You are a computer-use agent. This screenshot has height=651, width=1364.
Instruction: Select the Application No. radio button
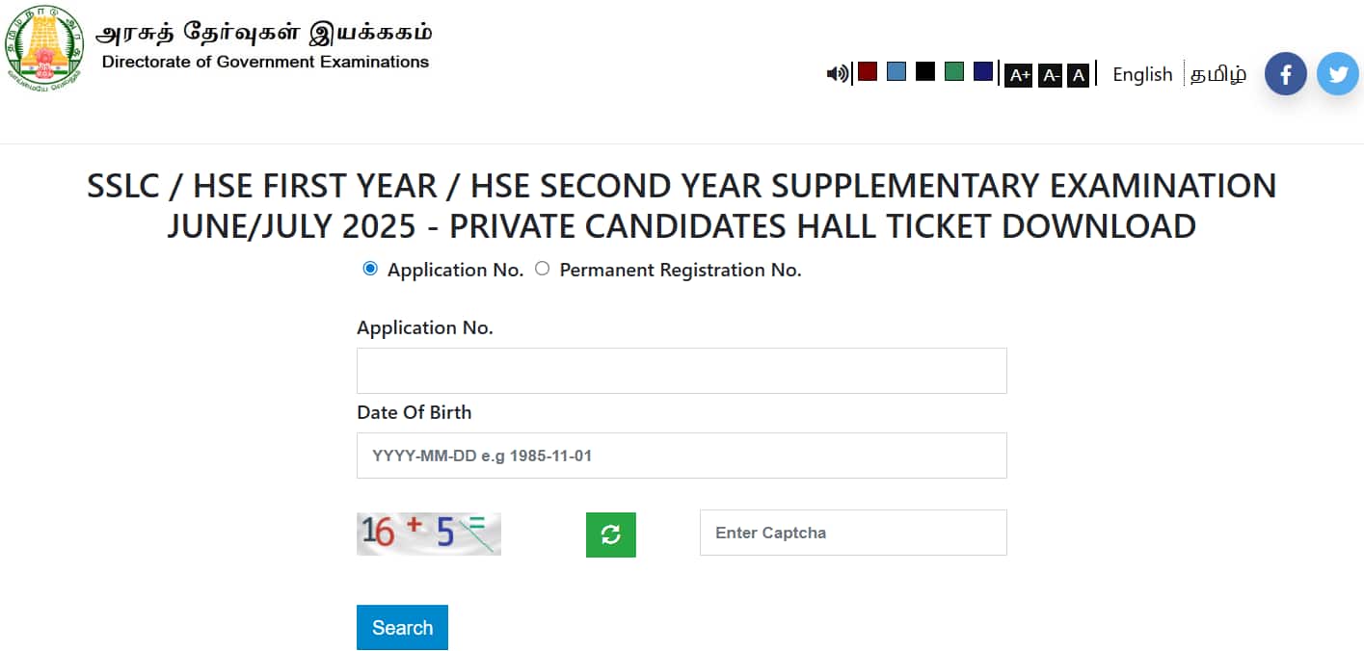click(370, 269)
